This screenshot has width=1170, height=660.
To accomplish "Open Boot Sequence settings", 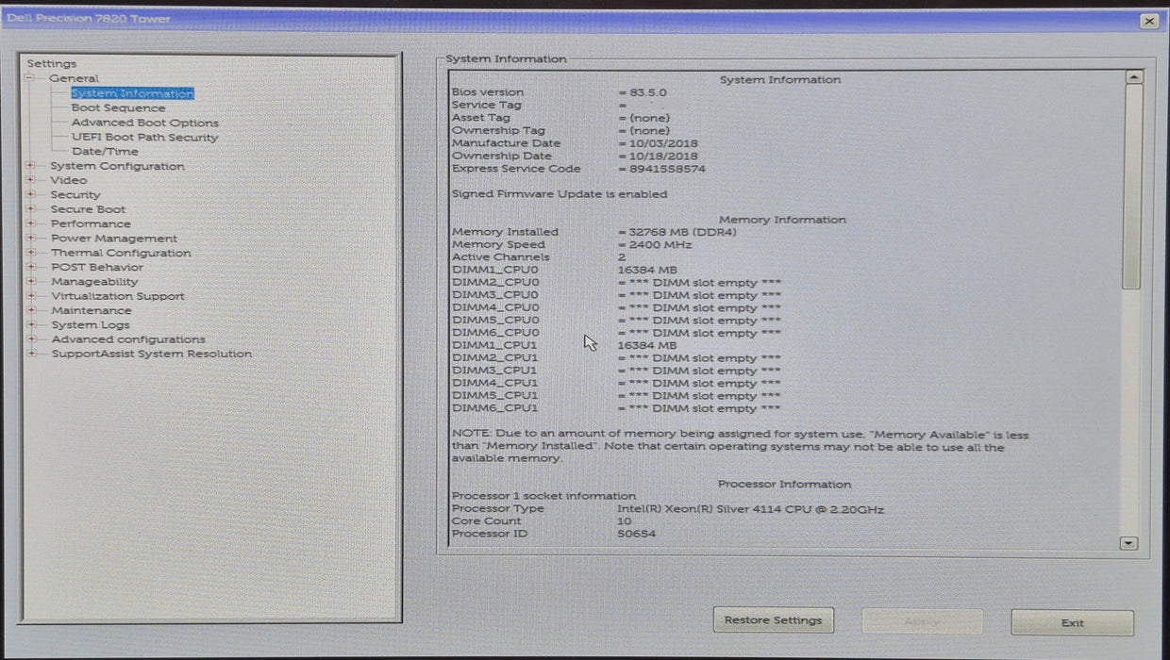I will point(118,108).
